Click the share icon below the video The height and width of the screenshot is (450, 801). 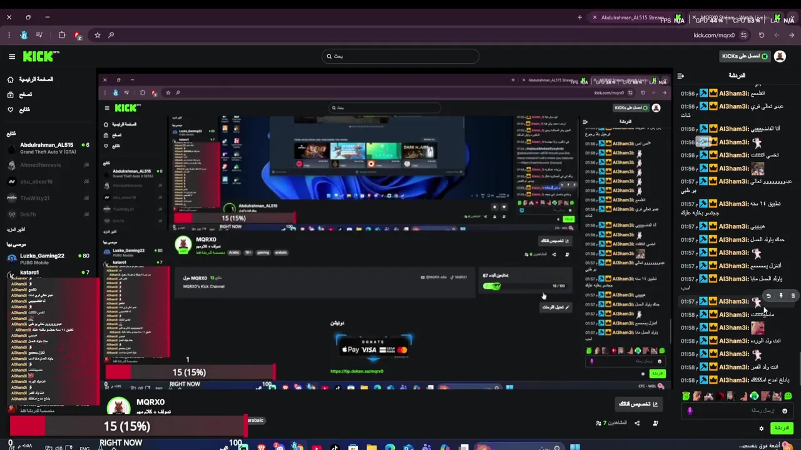coord(637,423)
